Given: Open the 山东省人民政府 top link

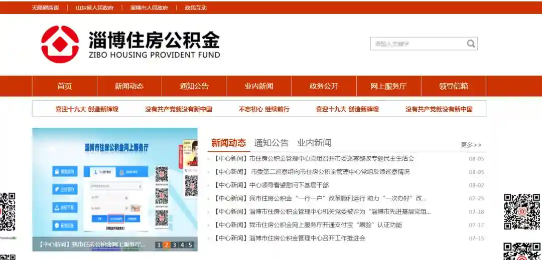Looking at the screenshot, I should (x=94, y=8).
